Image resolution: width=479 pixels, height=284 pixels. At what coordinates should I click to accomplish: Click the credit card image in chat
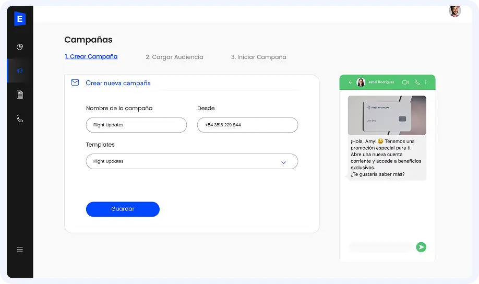[x=387, y=115]
